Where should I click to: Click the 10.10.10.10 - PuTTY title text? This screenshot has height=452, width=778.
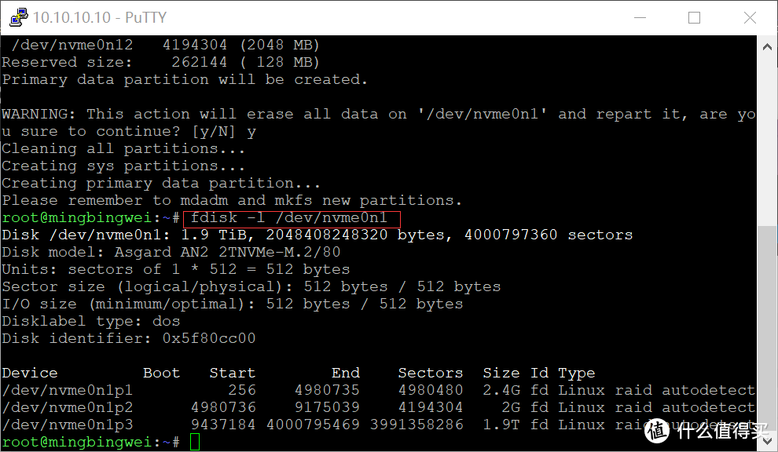click(101, 17)
